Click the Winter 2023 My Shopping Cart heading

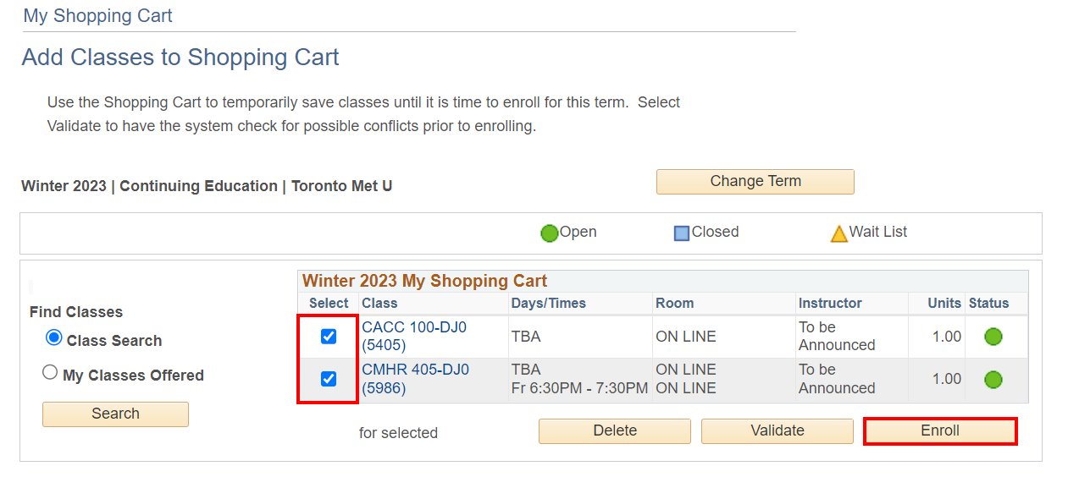tap(425, 281)
